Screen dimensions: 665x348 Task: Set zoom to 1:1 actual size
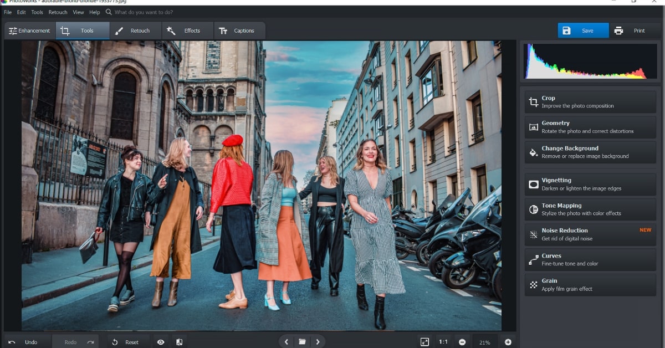click(x=443, y=342)
